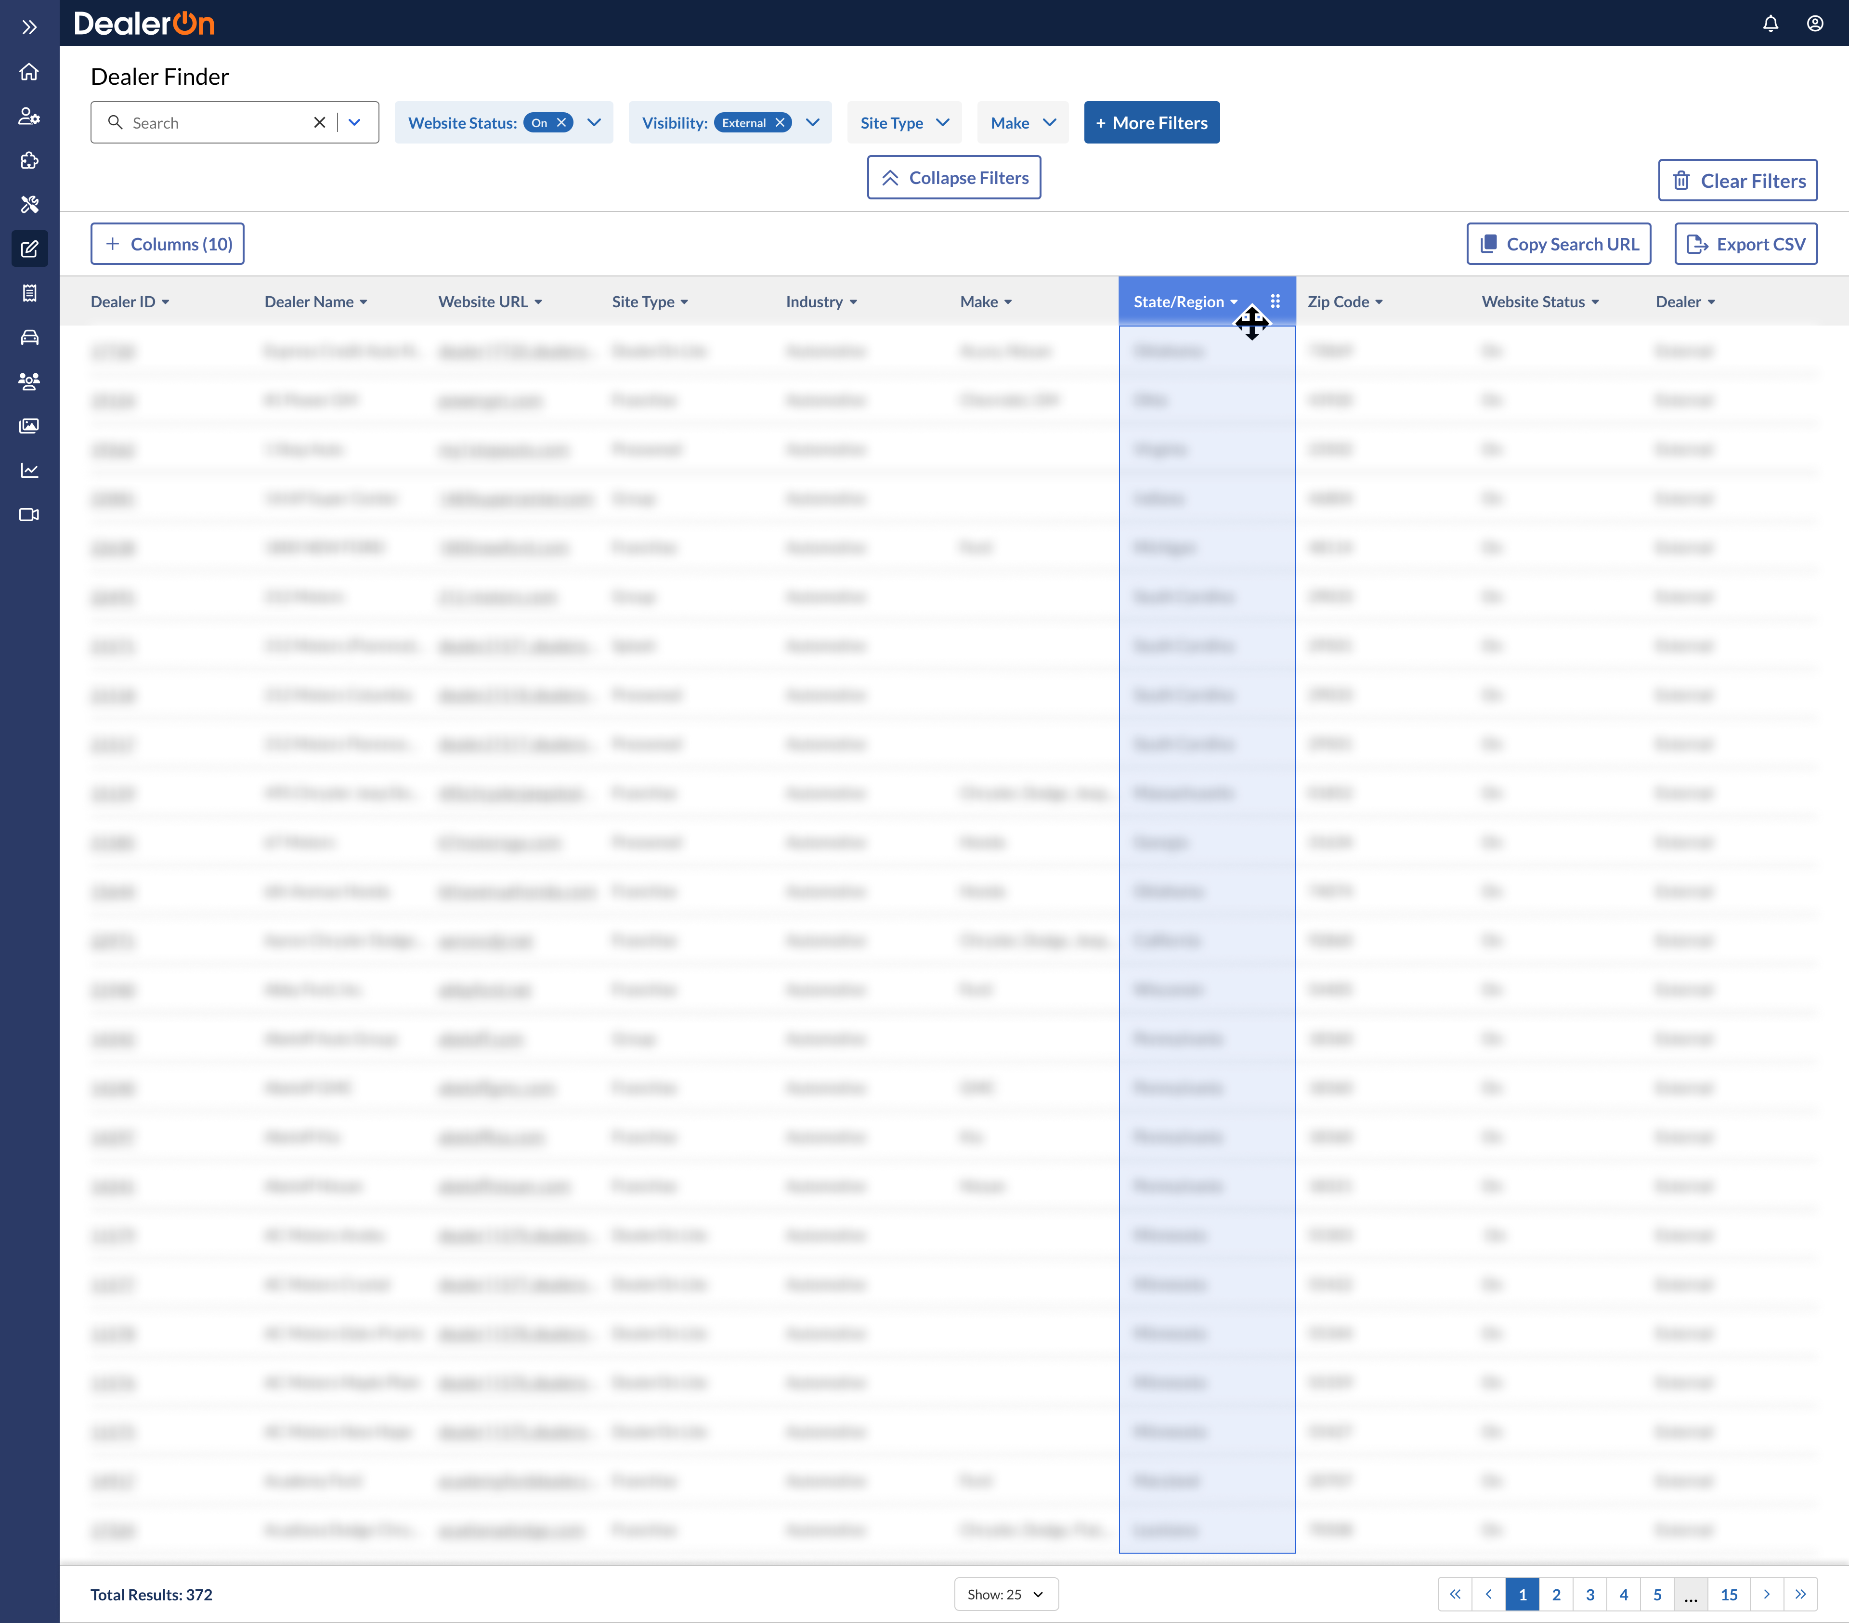
Task: Click the car vehicle icon in sidebar
Action: pyautogui.click(x=29, y=338)
